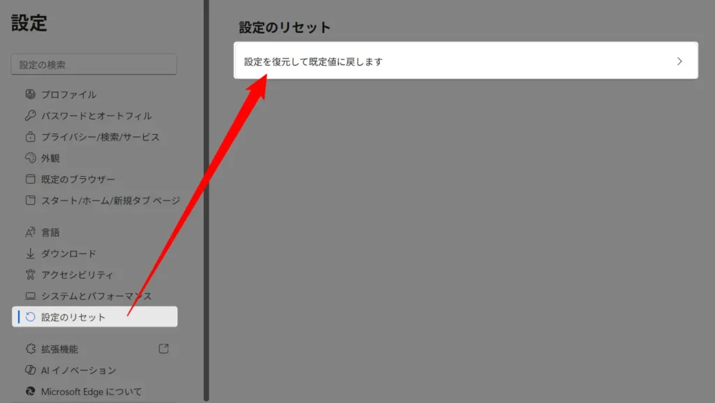Open AI イノベーション settings page
The width and height of the screenshot is (715, 403).
click(78, 370)
